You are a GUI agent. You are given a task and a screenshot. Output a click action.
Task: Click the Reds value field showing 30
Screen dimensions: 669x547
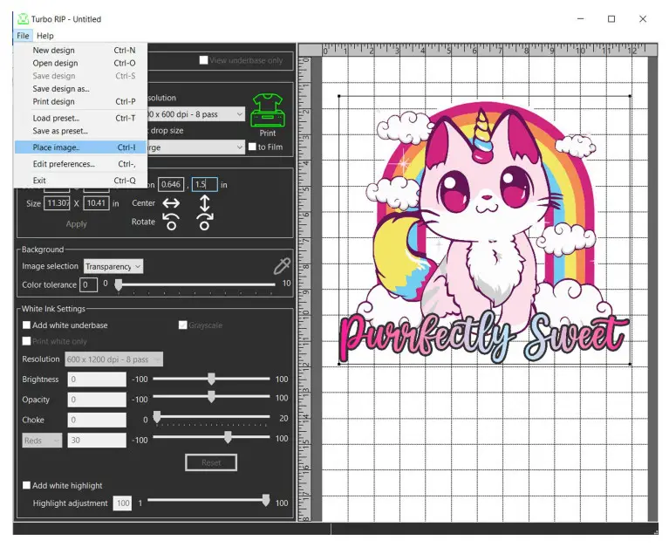[97, 441]
